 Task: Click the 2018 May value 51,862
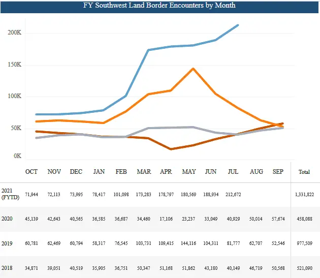tap(188, 268)
